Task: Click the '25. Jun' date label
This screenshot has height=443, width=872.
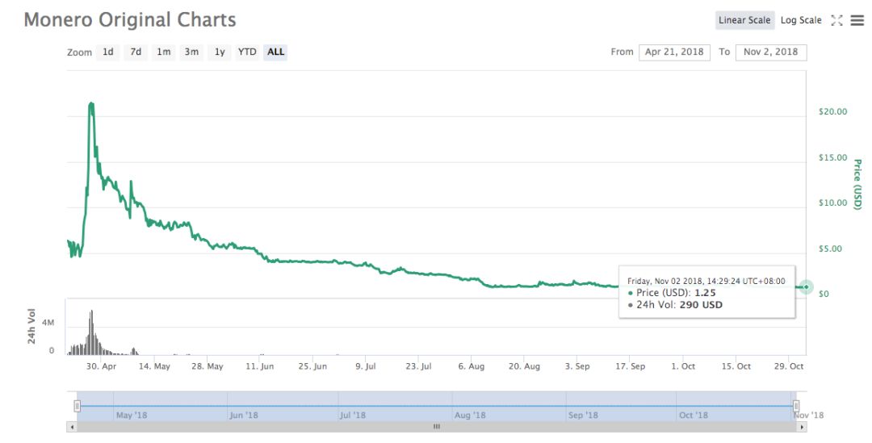Action: click(x=312, y=366)
